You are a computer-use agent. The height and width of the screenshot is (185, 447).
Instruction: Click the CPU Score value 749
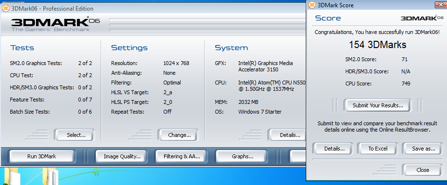point(406,84)
